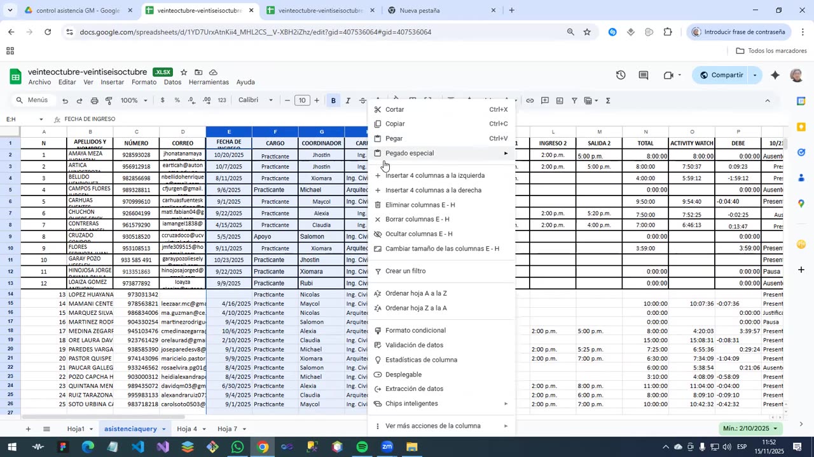814x457 pixels.
Task: Expand Pegado especial submenu
Action: 442,153
